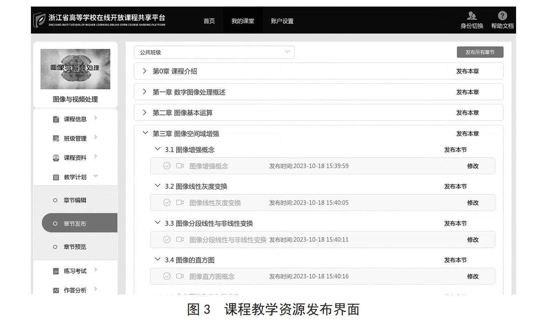Select the 章节预览 radio circle
This screenshot has width=543, height=325.
pos(55,247)
